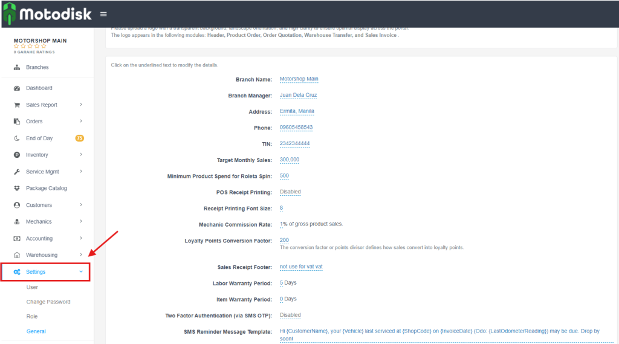Click the Sales Report cart icon

pos(17,105)
